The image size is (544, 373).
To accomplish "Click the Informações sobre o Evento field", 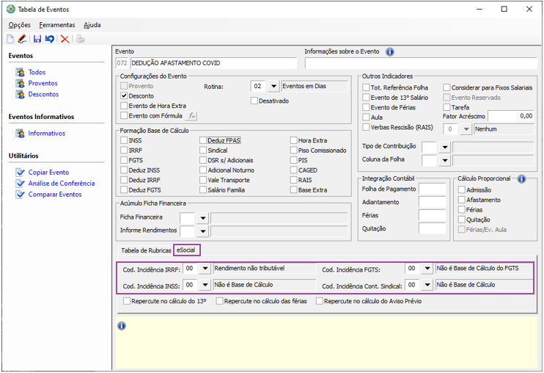I will pos(421,63).
